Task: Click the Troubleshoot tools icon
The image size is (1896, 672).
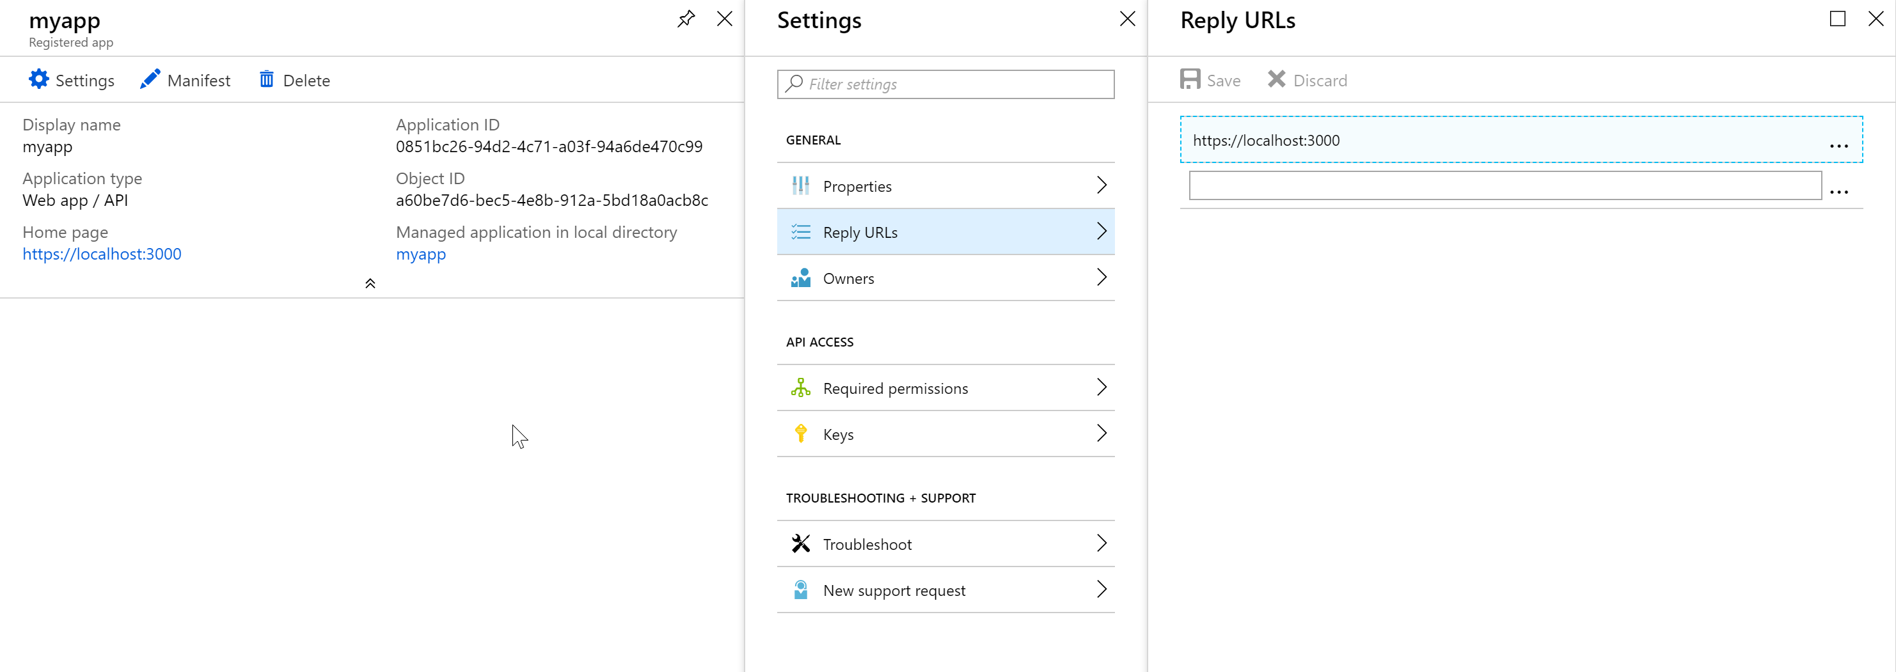Action: point(801,544)
